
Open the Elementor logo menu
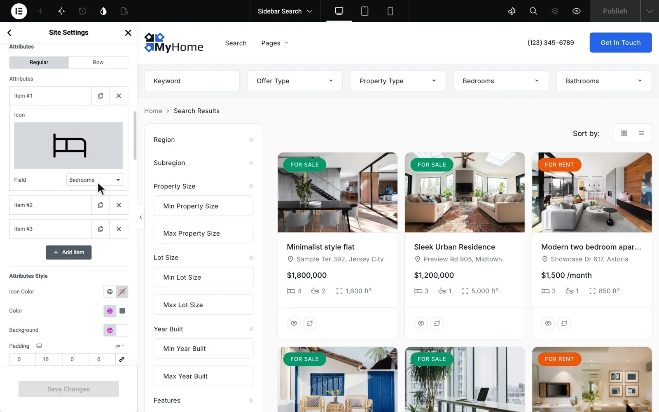[x=19, y=11]
